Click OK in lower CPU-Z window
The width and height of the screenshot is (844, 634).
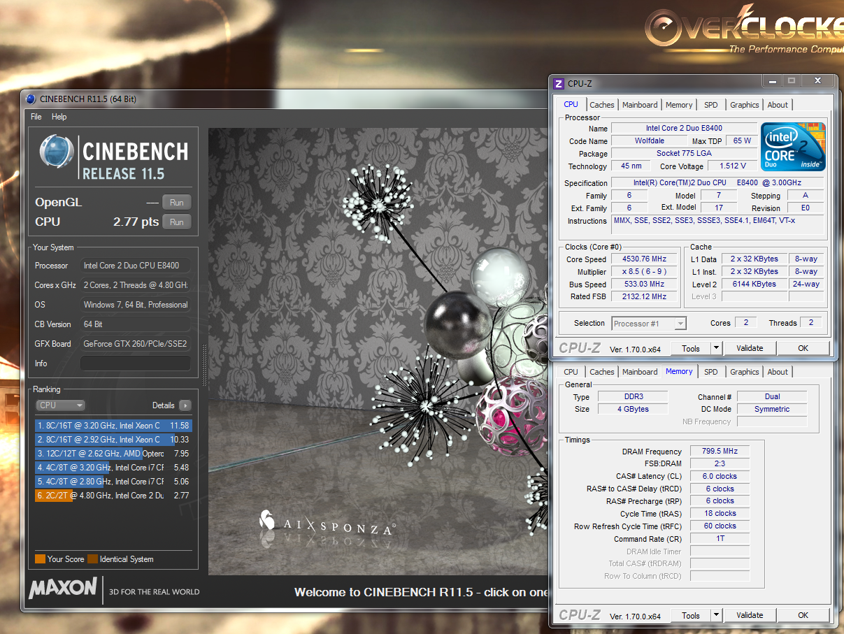click(x=803, y=615)
